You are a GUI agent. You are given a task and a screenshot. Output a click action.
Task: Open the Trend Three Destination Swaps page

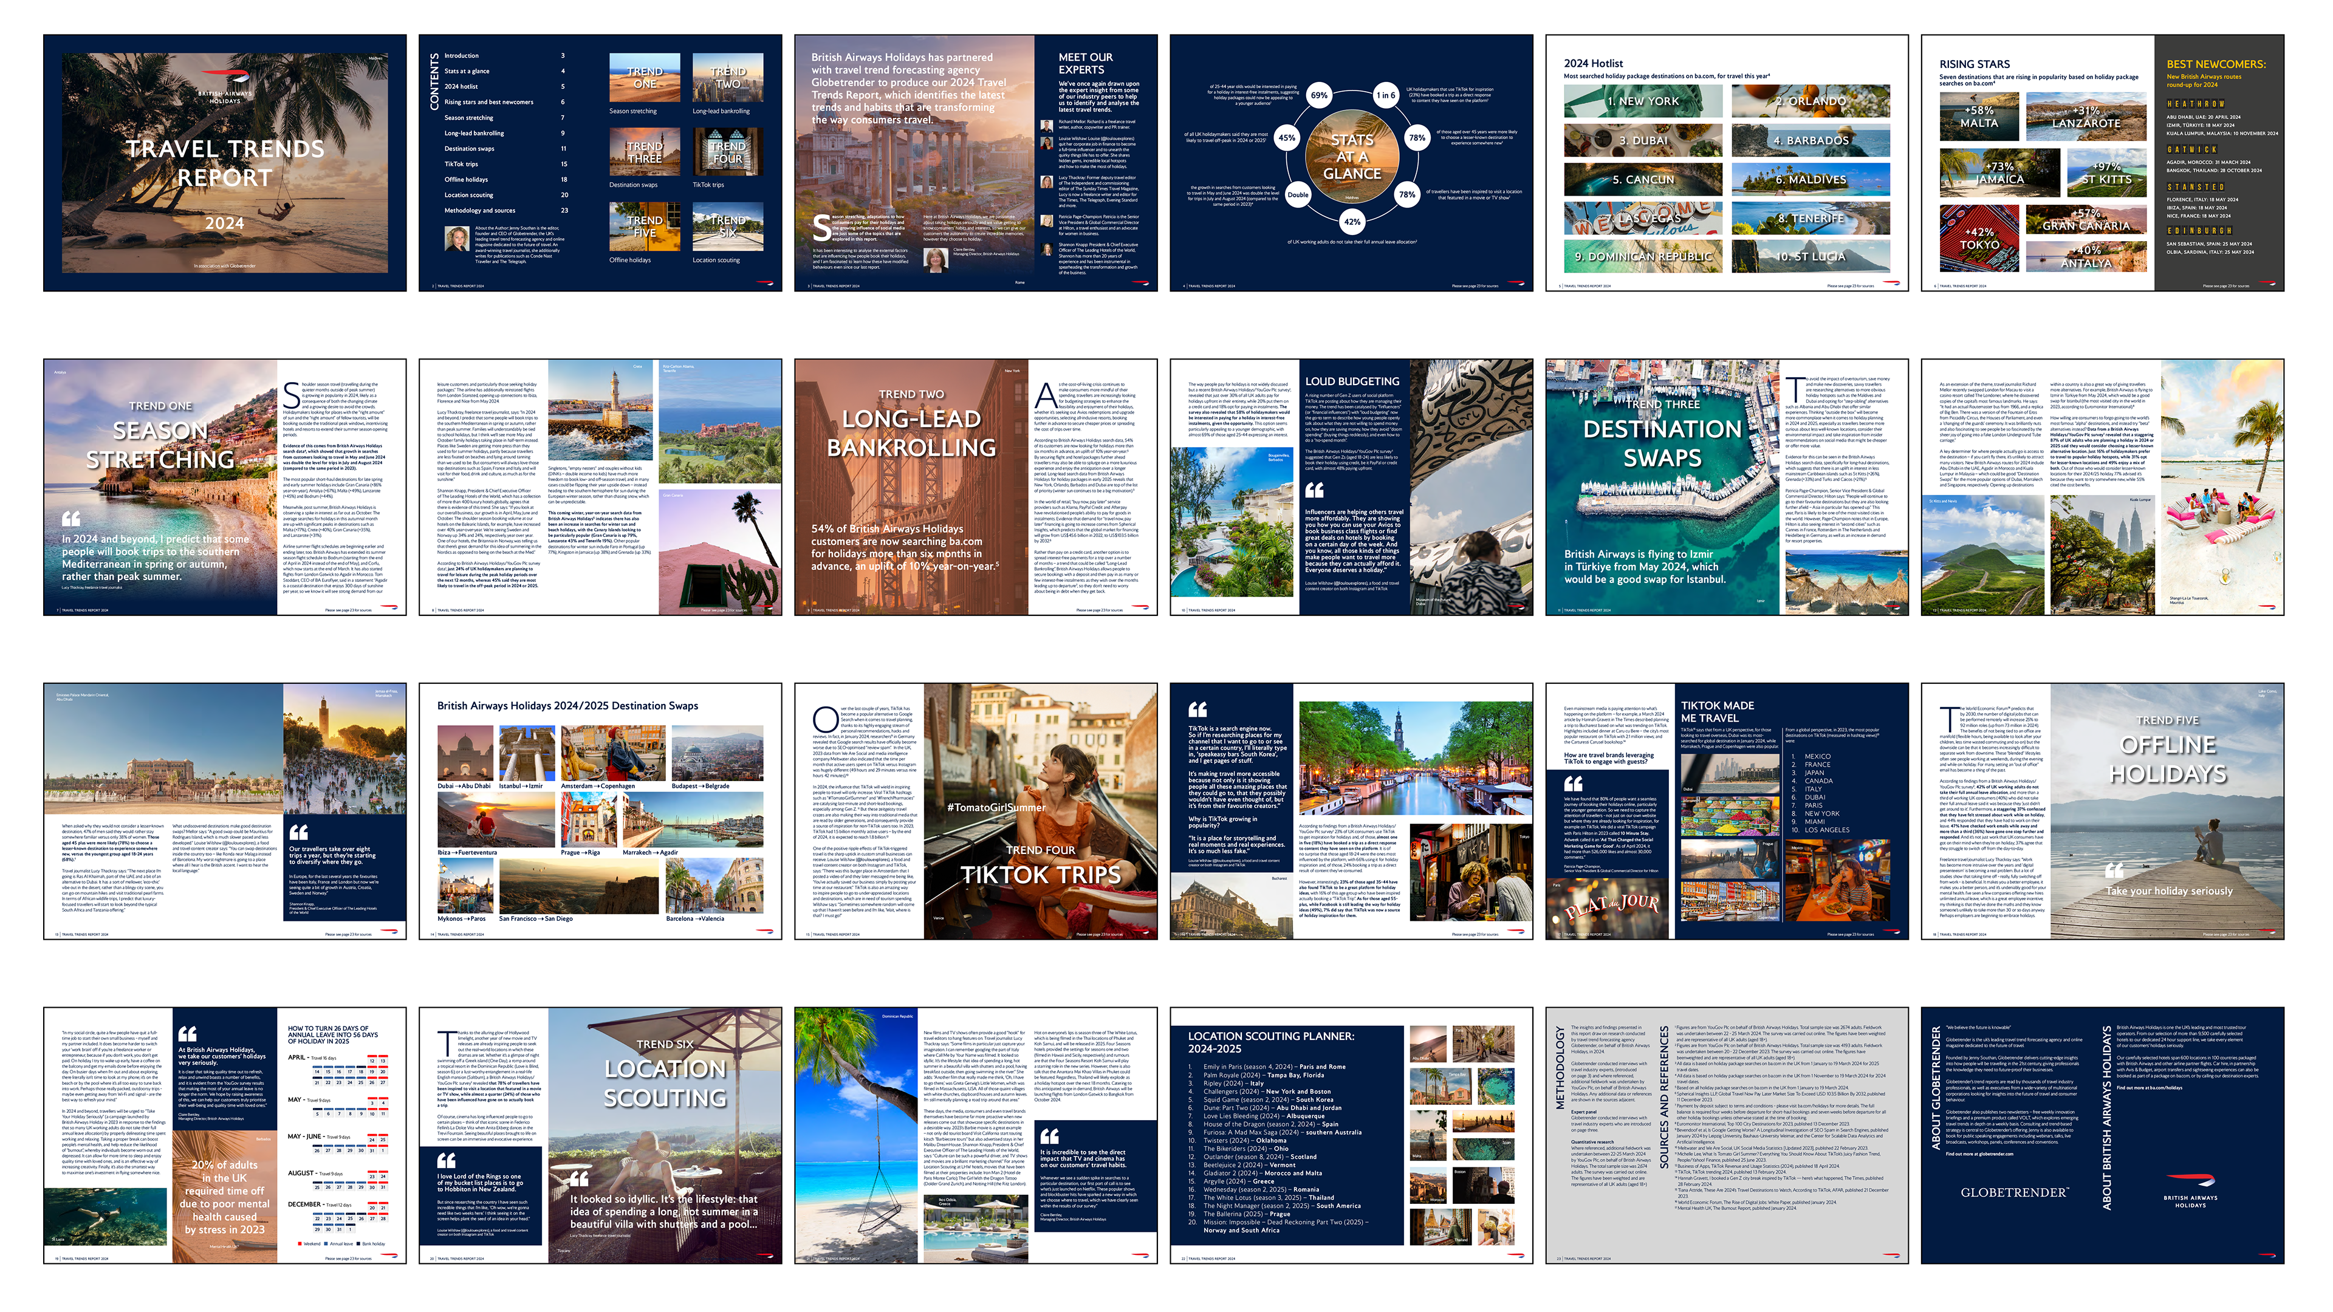(x=1727, y=487)
